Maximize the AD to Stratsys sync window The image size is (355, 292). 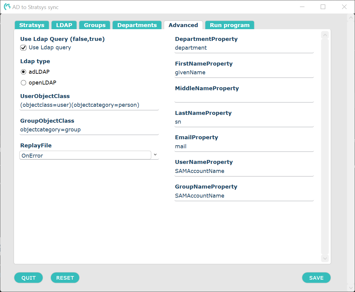pos(323,7)
